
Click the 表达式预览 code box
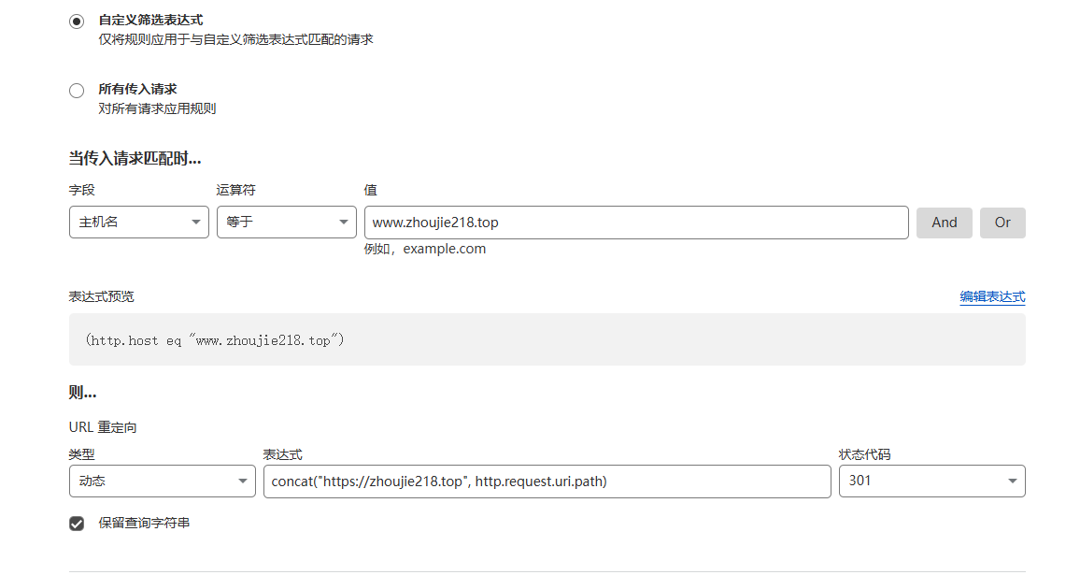click(x=547, y=340)
